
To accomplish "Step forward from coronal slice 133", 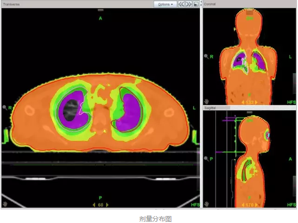I will (257, 102).
